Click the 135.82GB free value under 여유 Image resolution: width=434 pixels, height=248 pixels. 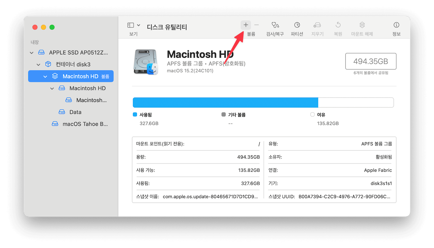328,123
